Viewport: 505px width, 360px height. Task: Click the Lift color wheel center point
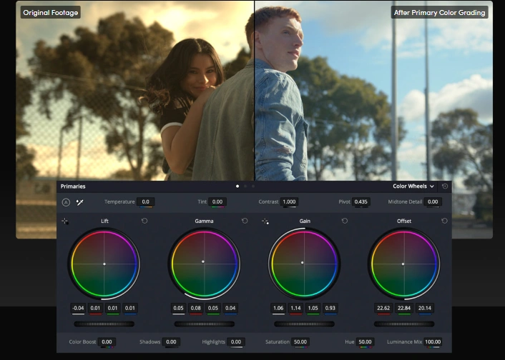(104, 264)
